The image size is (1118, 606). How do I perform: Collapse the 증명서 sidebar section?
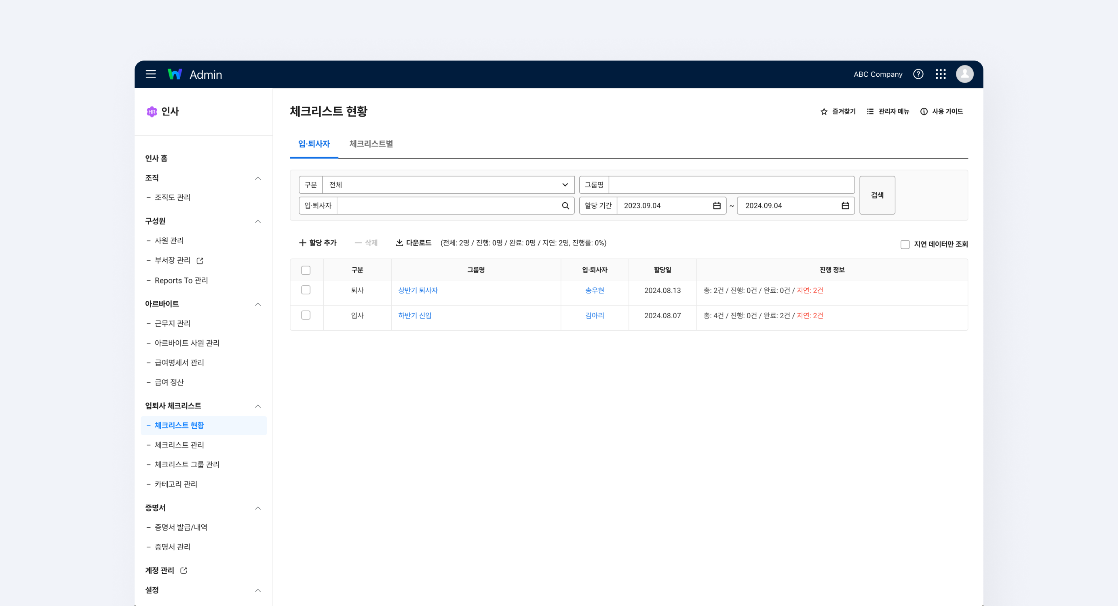[x=258, y=507]
